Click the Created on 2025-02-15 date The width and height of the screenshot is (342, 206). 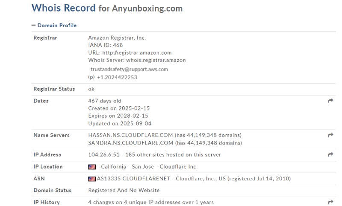119,108
